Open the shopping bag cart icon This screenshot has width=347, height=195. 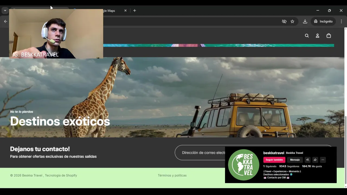click(329, 36)
